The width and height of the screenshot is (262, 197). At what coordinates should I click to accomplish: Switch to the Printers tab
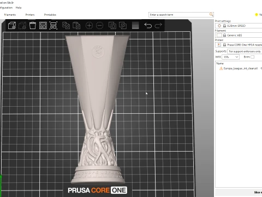[x=30, y=15]
